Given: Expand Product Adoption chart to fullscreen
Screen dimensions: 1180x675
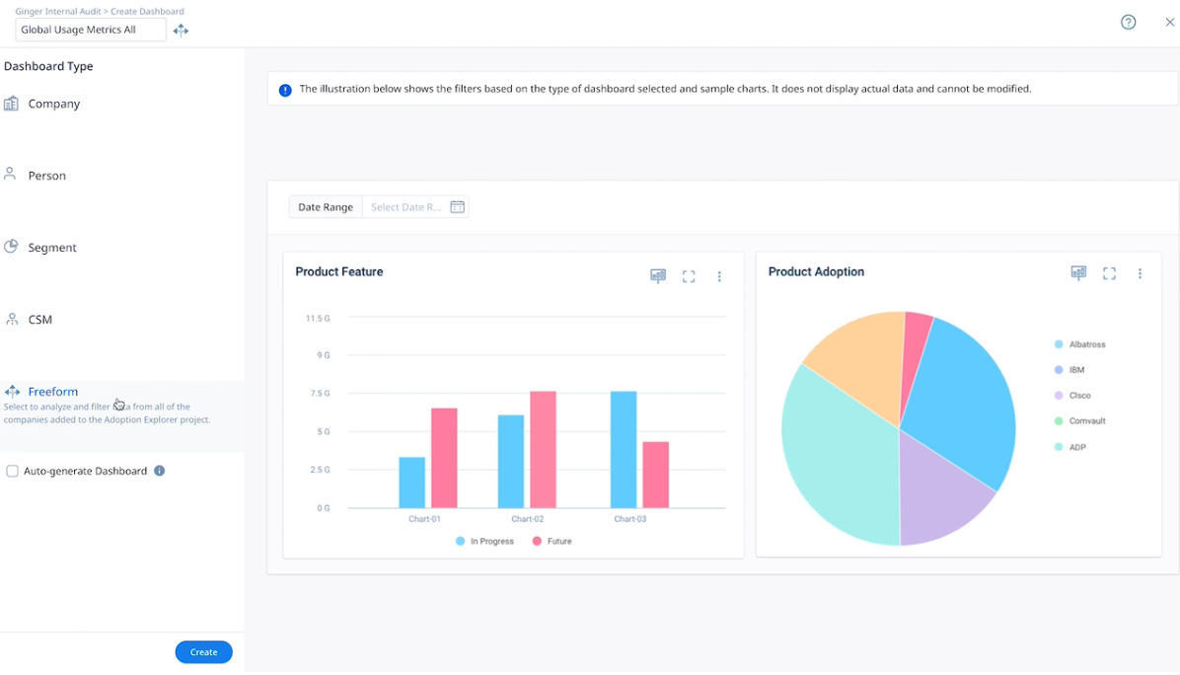Looking at the screenshot, I should (1109, 273).
